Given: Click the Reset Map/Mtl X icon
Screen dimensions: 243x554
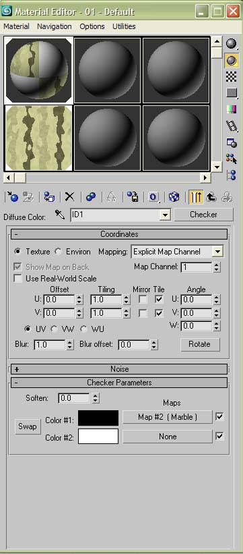Looking at the screenshot, I should tap(69, 197).
